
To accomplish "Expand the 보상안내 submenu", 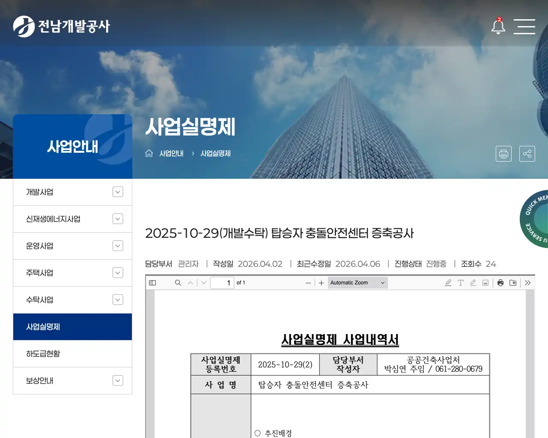I will click(118, 381).
